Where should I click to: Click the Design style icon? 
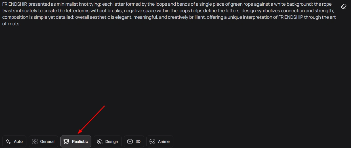(x=100, y=141)
